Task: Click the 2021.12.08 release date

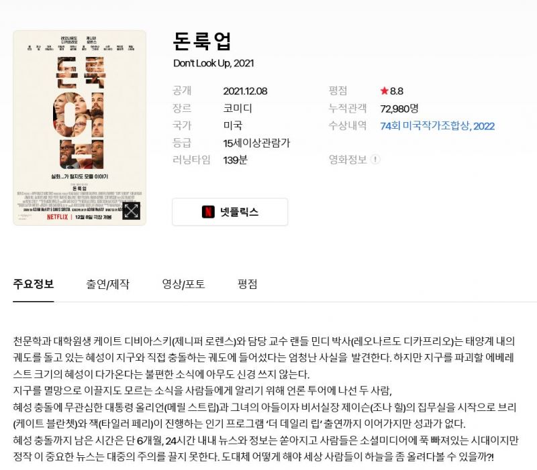Action: tap(245, 91)
